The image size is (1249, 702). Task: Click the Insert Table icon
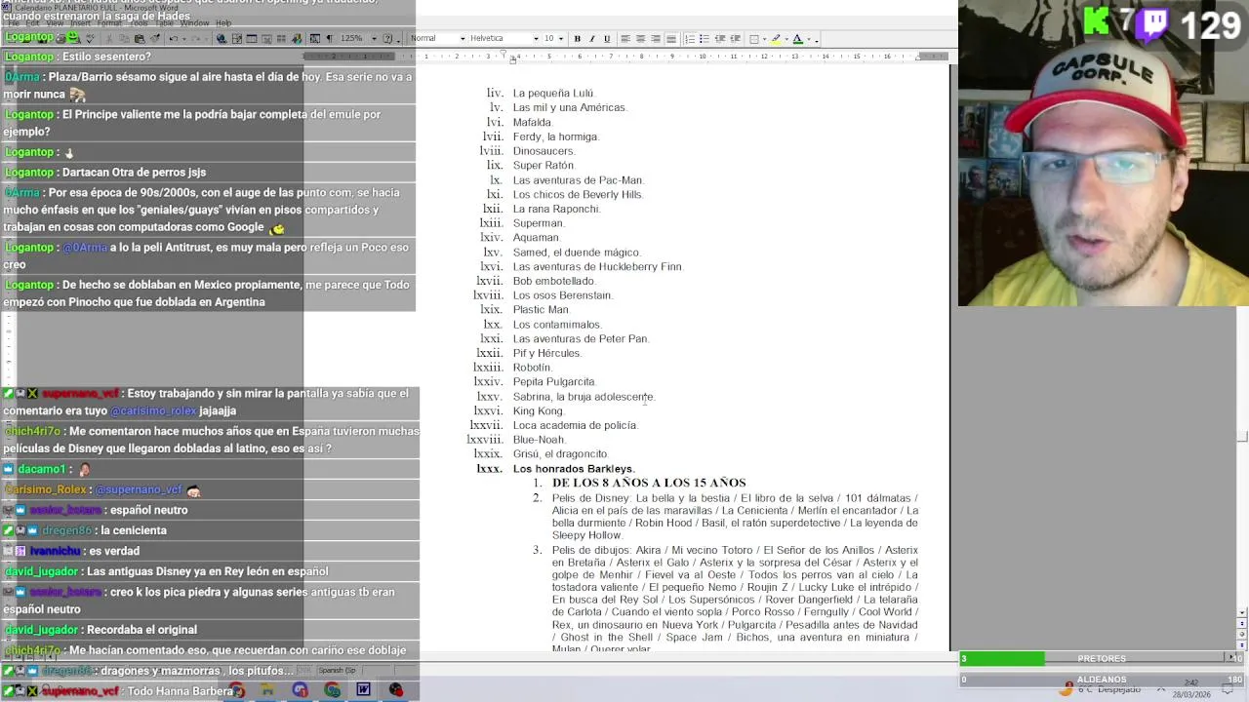point(251,38)
